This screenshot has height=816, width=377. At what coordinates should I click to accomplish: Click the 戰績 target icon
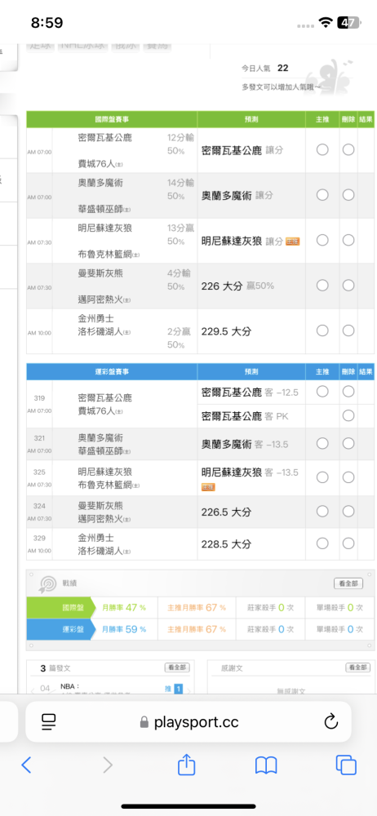(48, 584)
